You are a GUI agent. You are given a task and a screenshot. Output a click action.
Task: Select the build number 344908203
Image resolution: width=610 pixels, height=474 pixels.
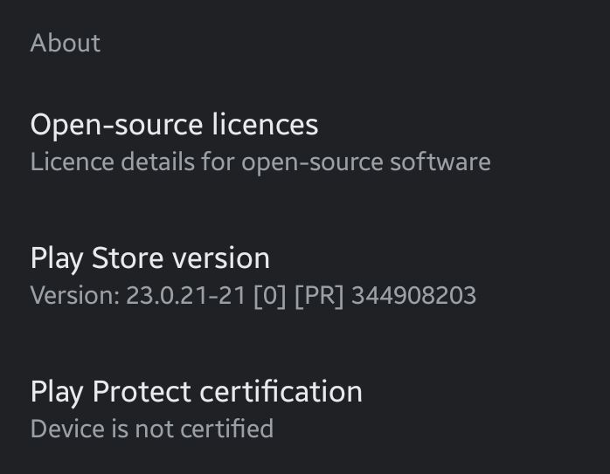(413, 296)
